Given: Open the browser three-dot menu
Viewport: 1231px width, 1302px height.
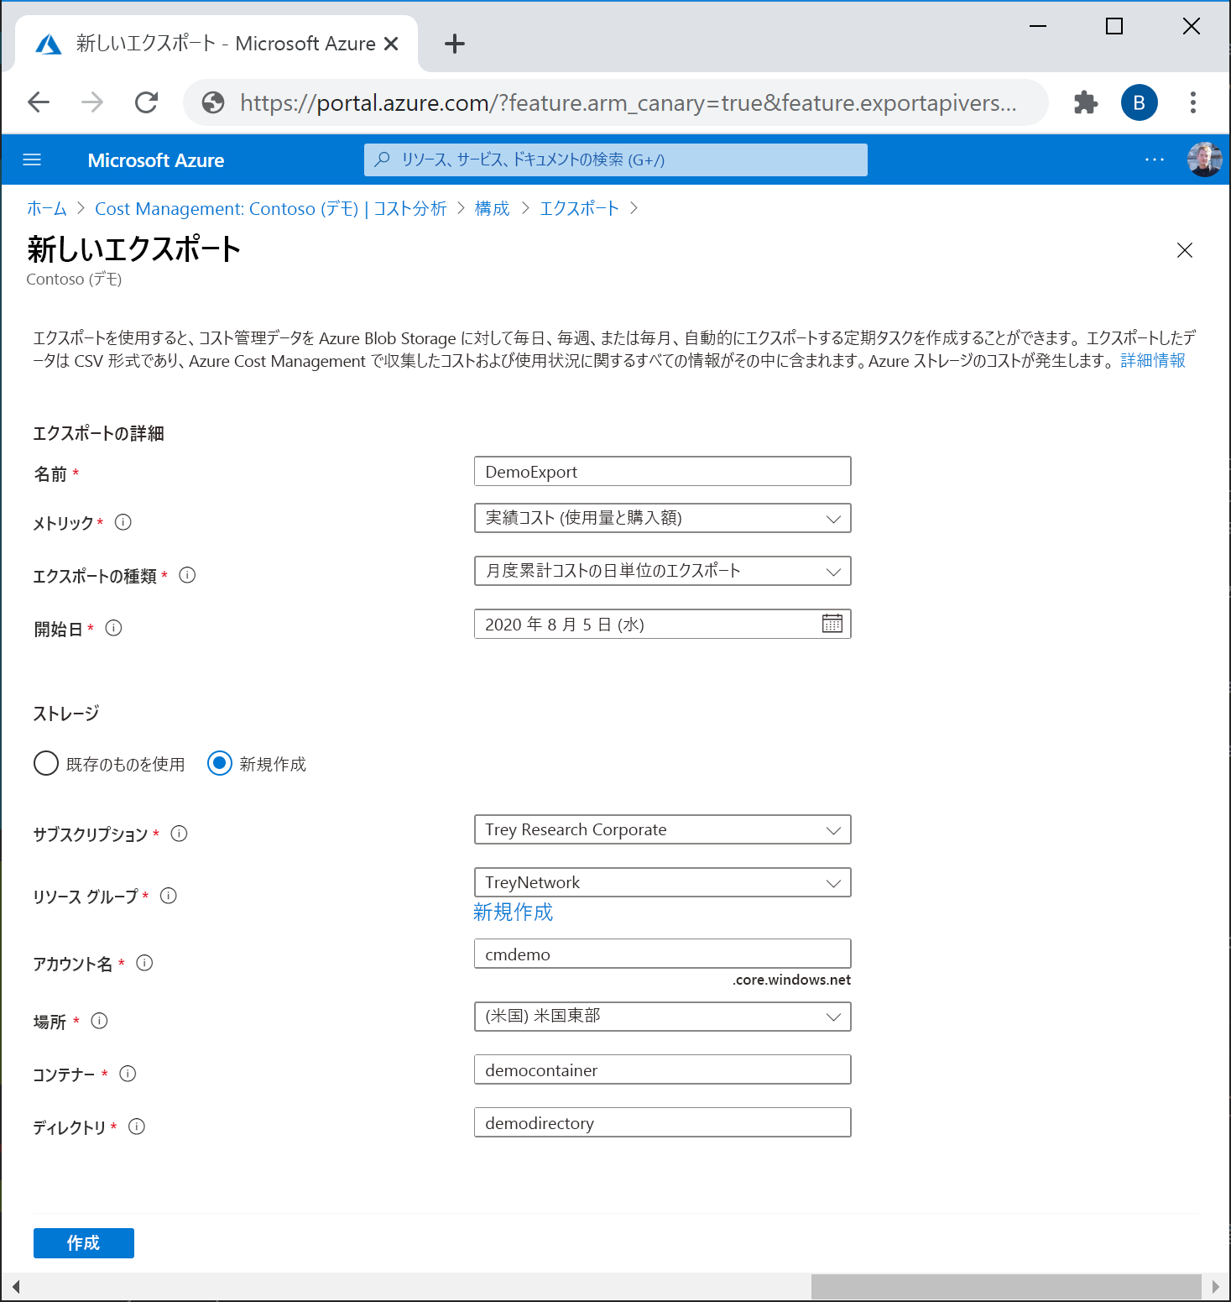Looking at the screenshot, I should pyautogui.click(x=1192, y=102).
